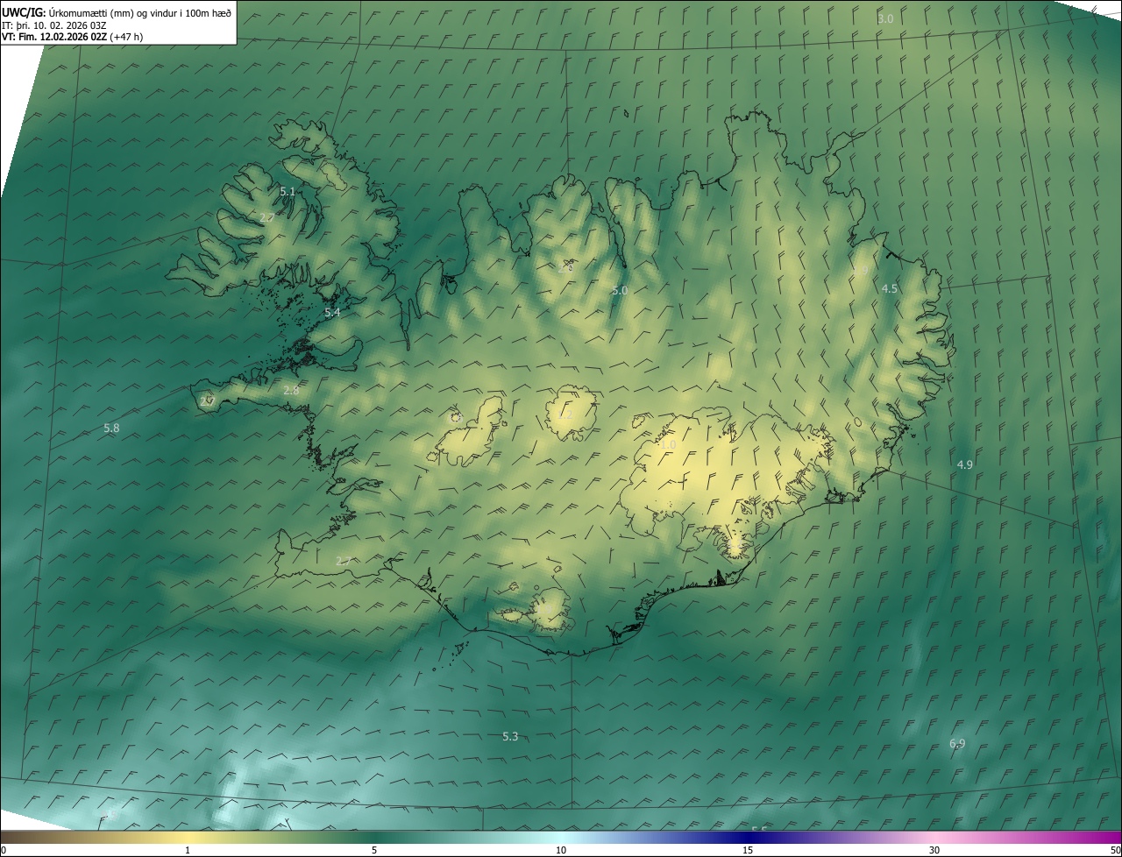The height and width of the screenshot is (857, 1122).
Task: Click the '4.9' value off the east coast
Action: (964, 464)
